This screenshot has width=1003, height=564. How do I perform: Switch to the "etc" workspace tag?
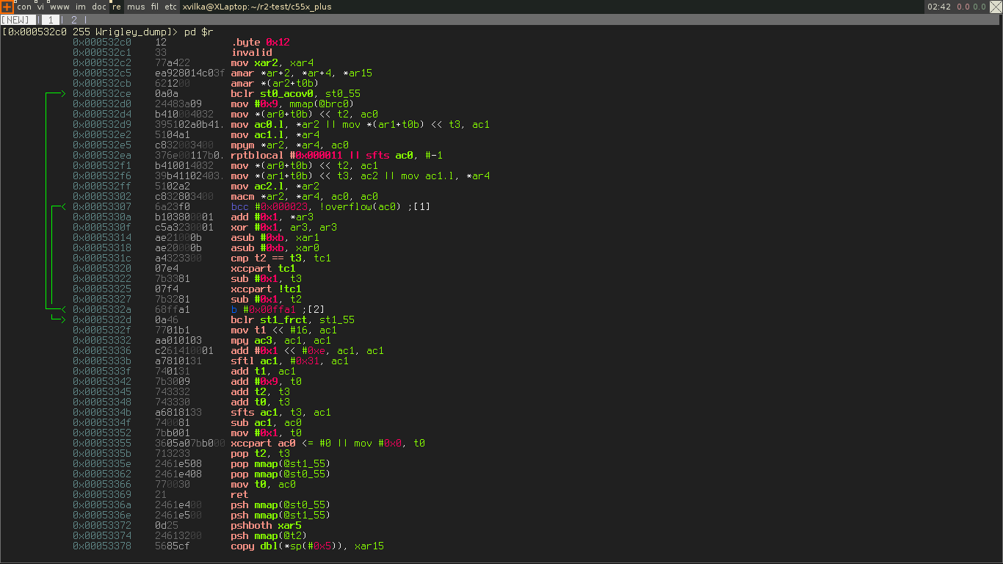click(171, 7)
